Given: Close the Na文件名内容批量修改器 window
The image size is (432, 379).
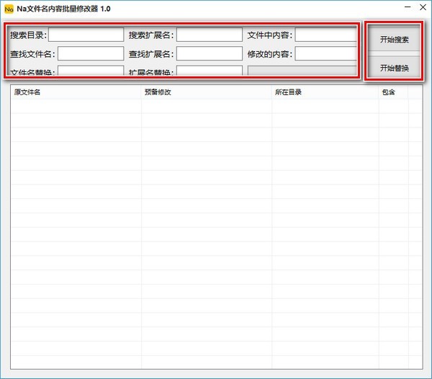Looking at the screenshot, I should tap(423, 7).
